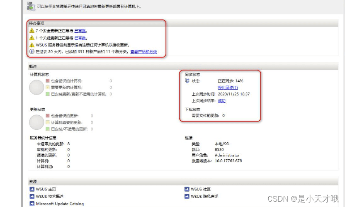
Task: Open 已审批 link for 7 security updates
Action: (80, 31)
